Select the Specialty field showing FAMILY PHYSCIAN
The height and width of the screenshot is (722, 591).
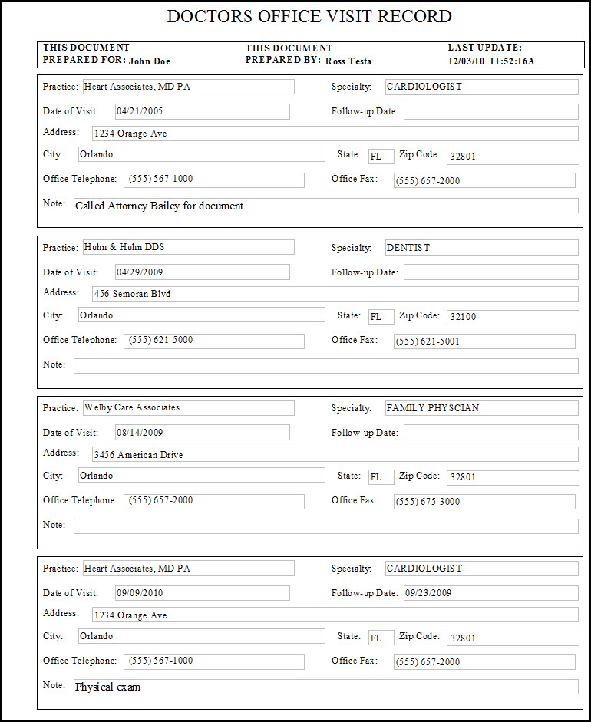[482, 408]
